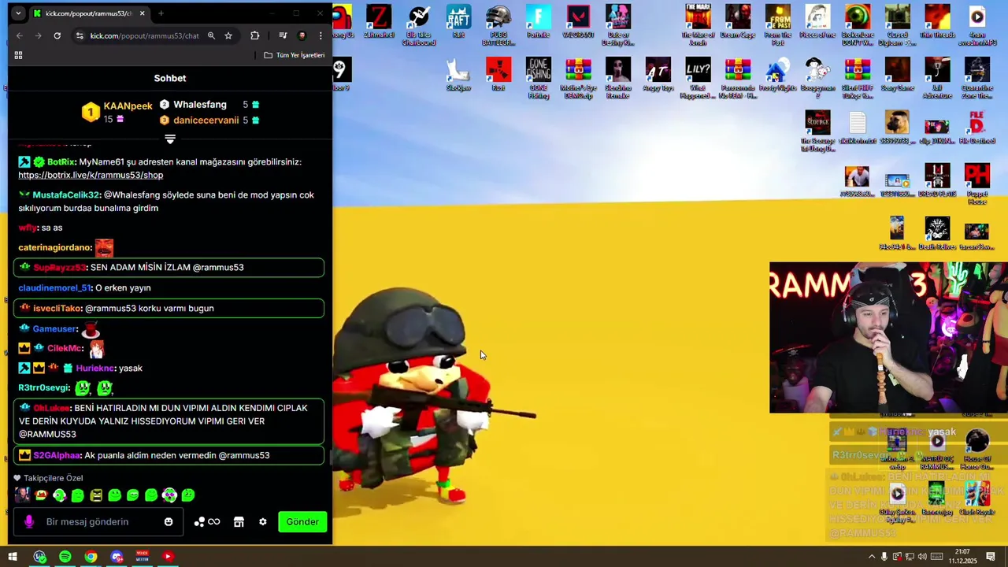Open site information icon in address bar
This screenshot has width=1008, height=567.
click(x=80, y=35)
